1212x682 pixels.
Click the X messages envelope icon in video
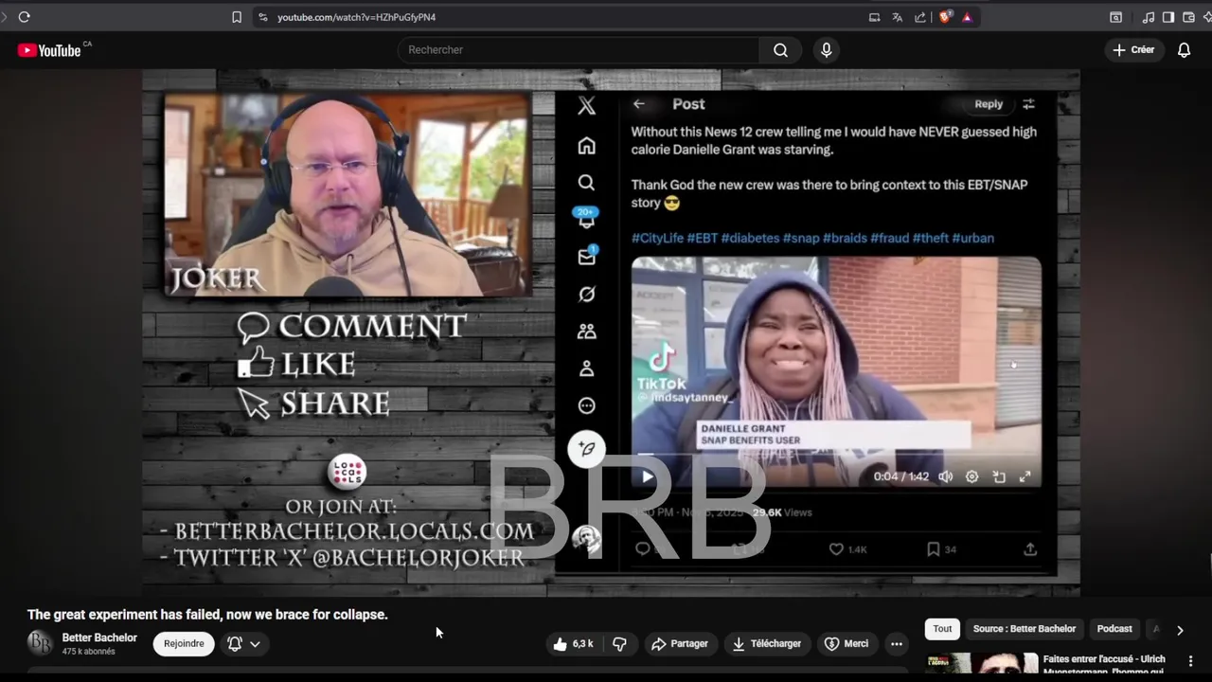coord(587,257)
